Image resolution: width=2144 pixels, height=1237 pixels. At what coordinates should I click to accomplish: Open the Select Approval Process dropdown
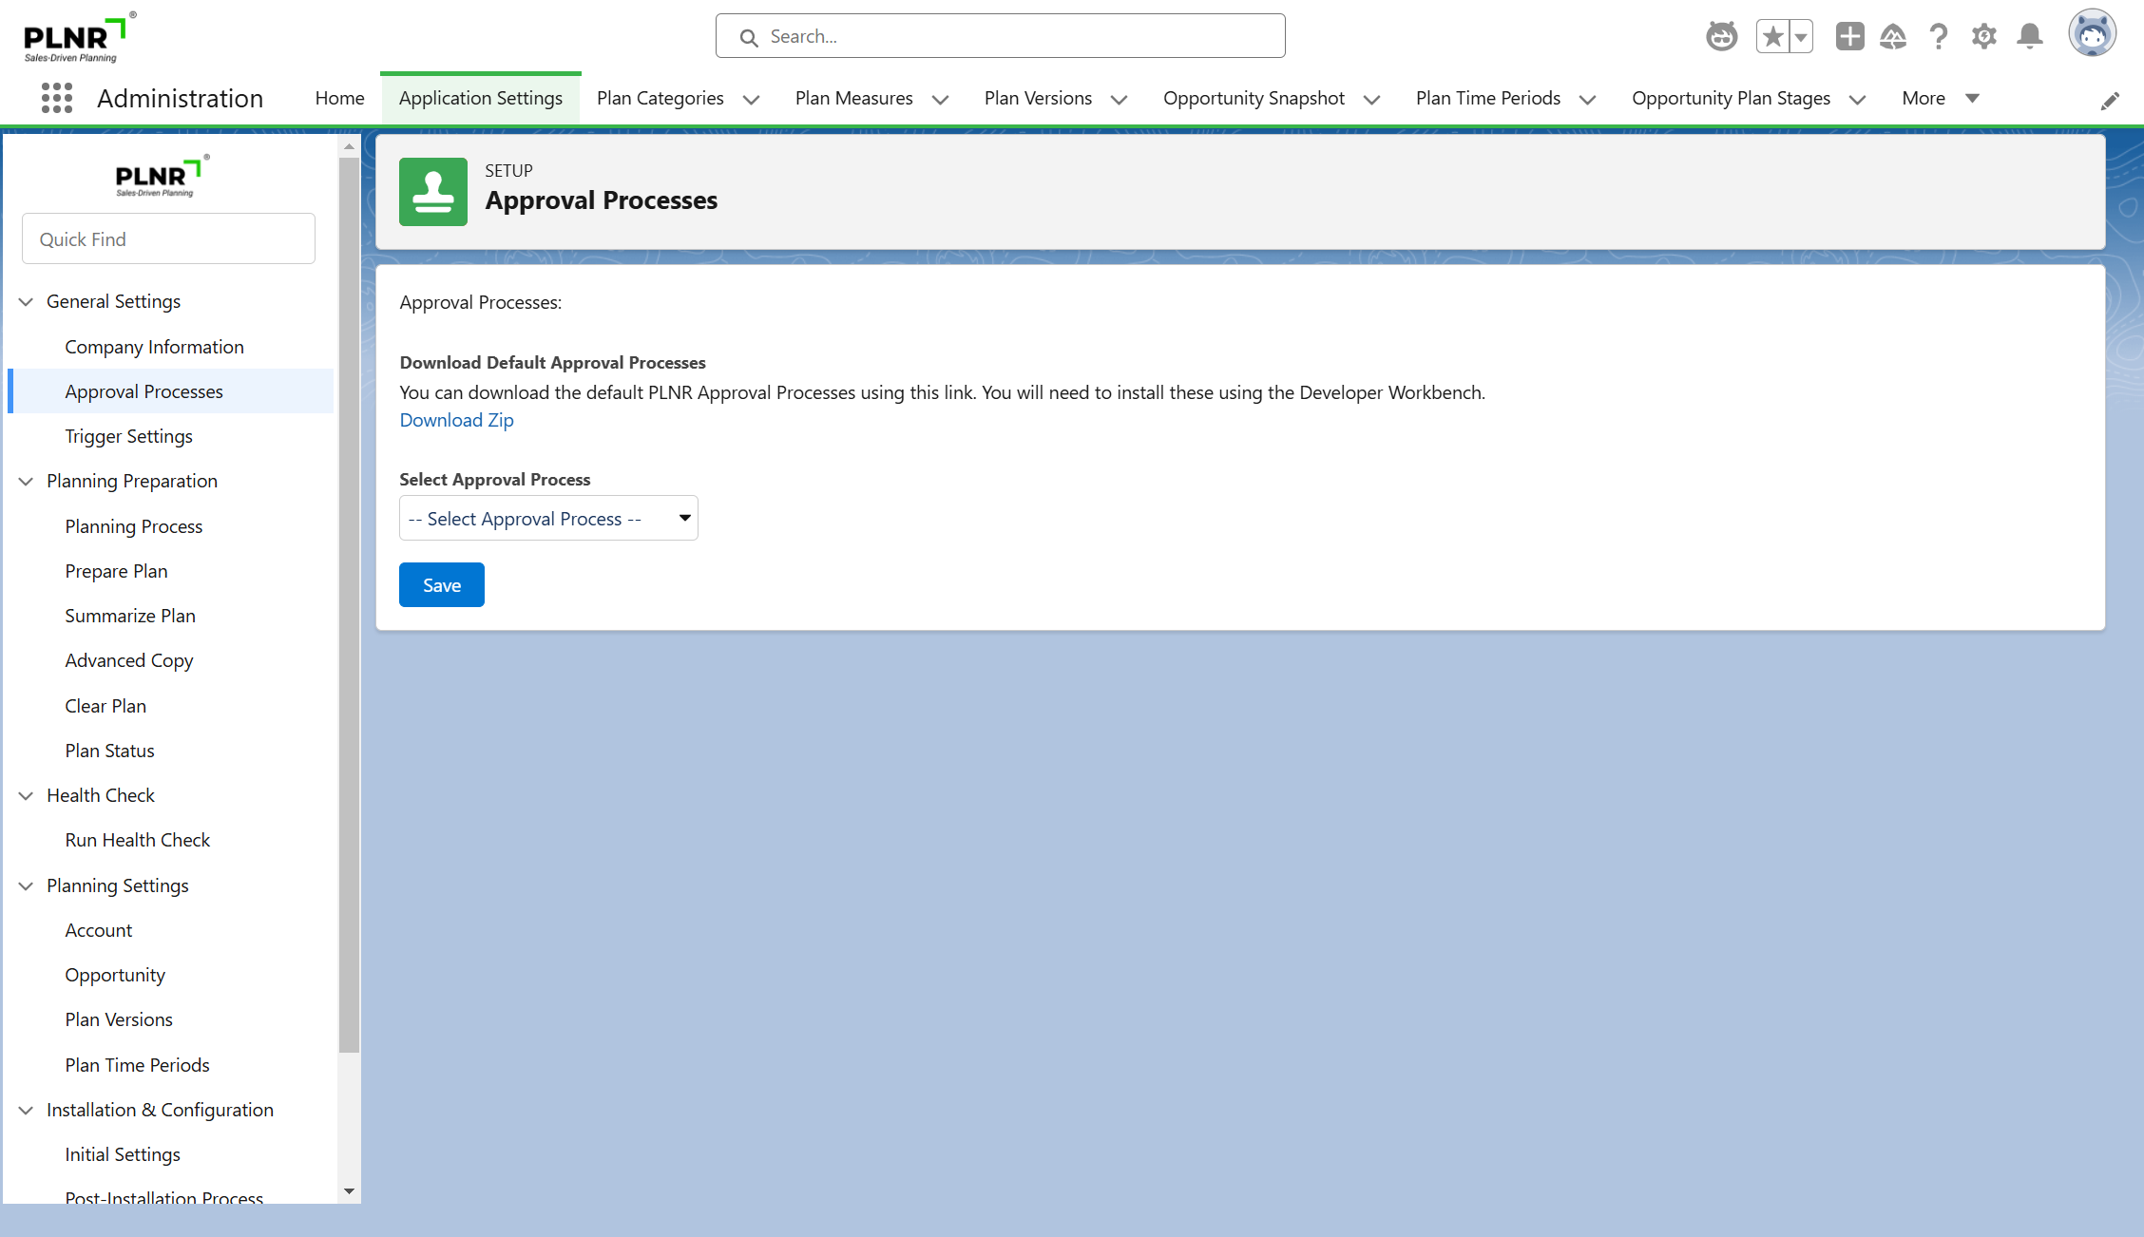click(x=548, y=519)
